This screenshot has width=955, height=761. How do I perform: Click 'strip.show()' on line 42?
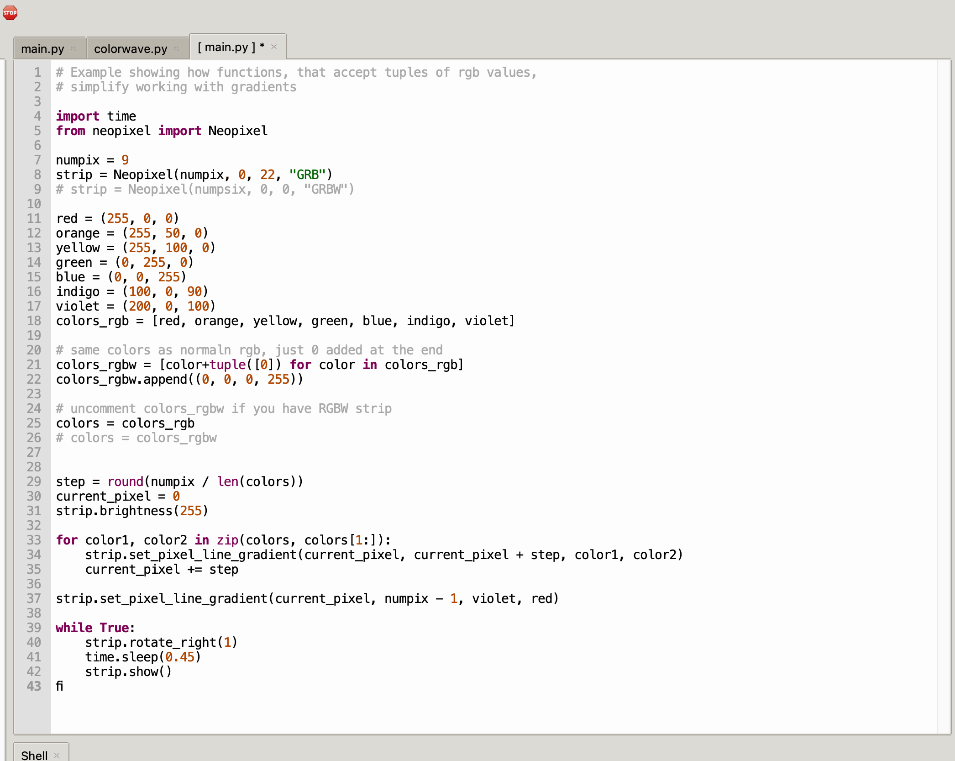(128, 671)
